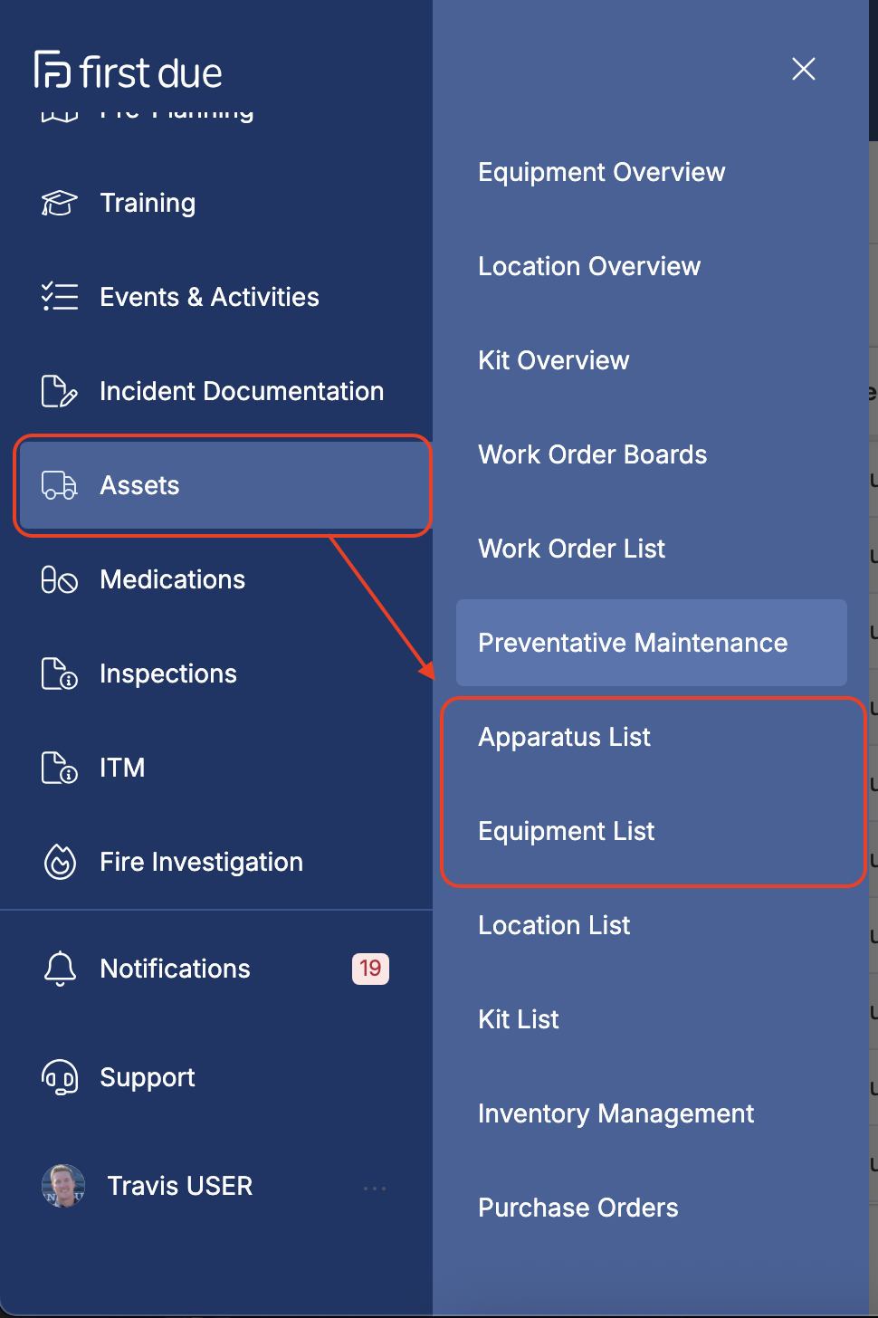Click the Assets truck icon
Viewport: 878px width, 1318px height.
60,485
